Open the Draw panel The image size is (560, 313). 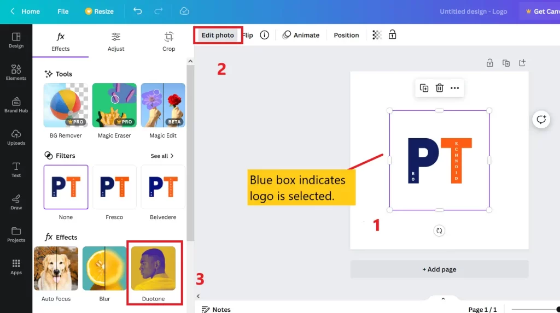tap(16, 202)
